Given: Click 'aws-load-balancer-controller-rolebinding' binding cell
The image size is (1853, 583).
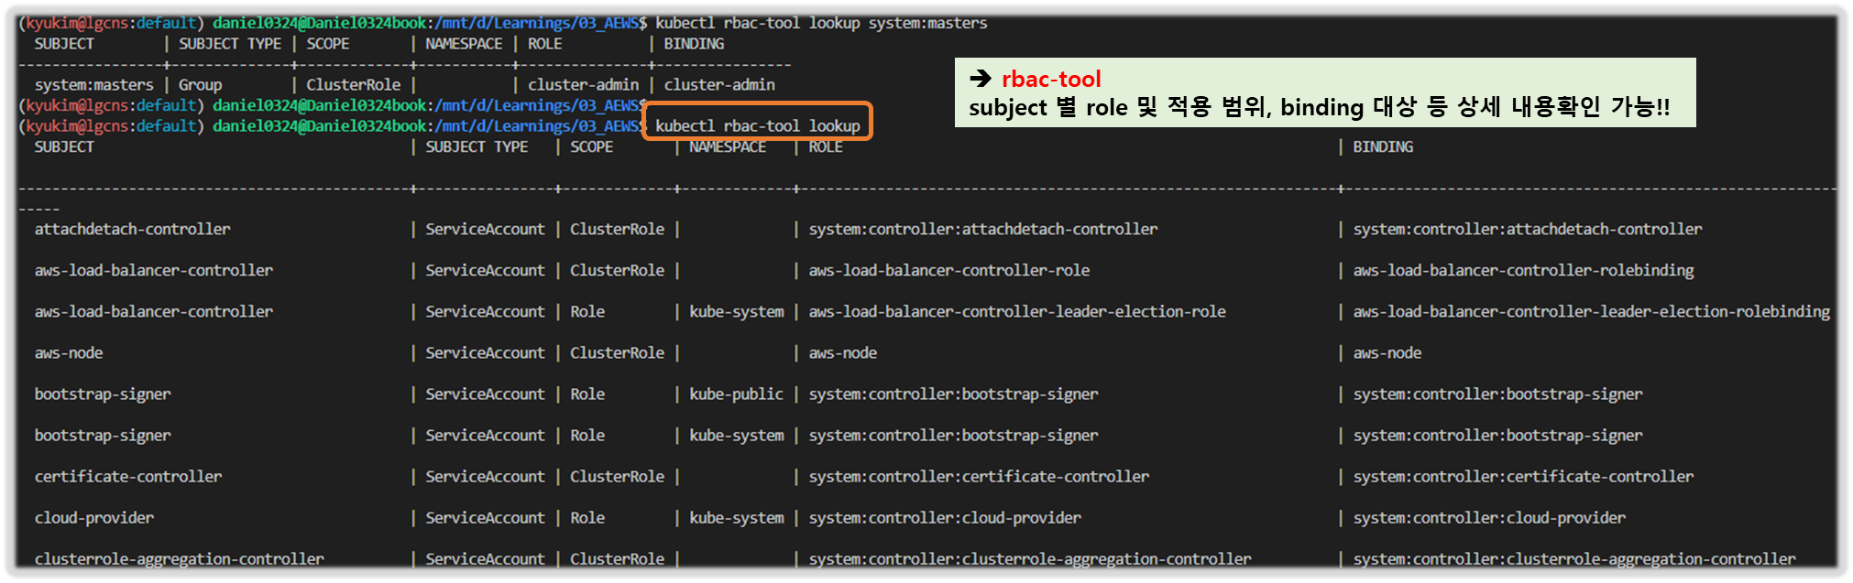Looking at the screenshot, I should [1524, 270].
